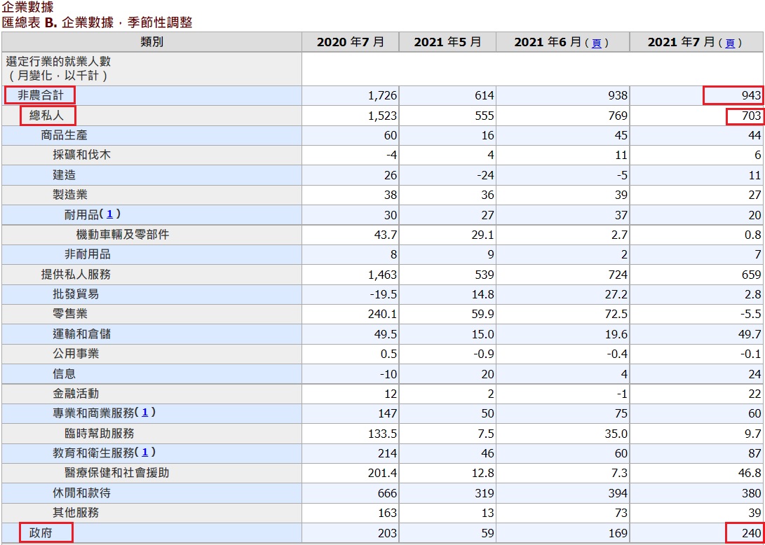
Task: Select the 機動車輛及零部件 row label
Action: coord(123,235)
